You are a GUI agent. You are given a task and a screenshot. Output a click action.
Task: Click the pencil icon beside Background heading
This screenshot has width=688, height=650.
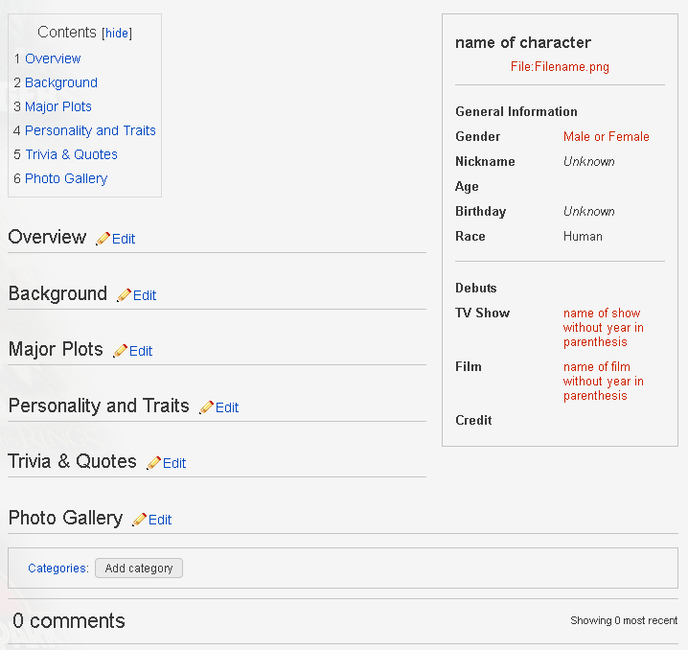125,295
